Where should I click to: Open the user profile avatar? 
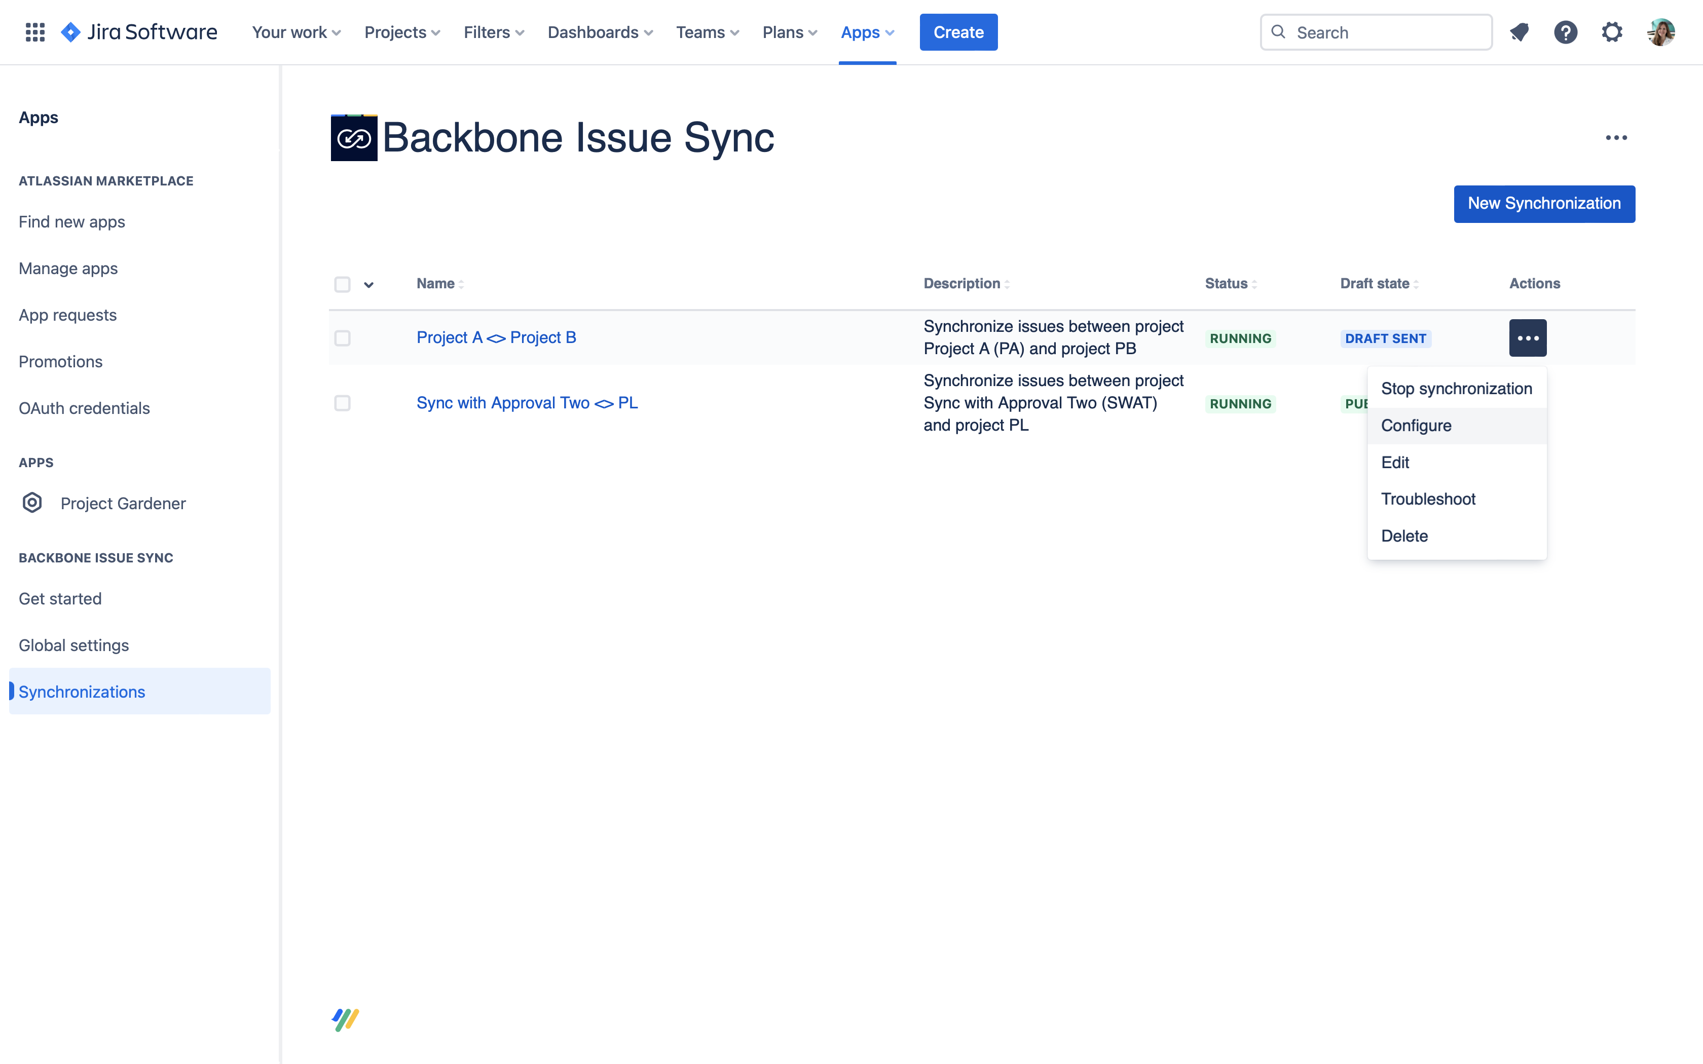tap(1661, 32)
